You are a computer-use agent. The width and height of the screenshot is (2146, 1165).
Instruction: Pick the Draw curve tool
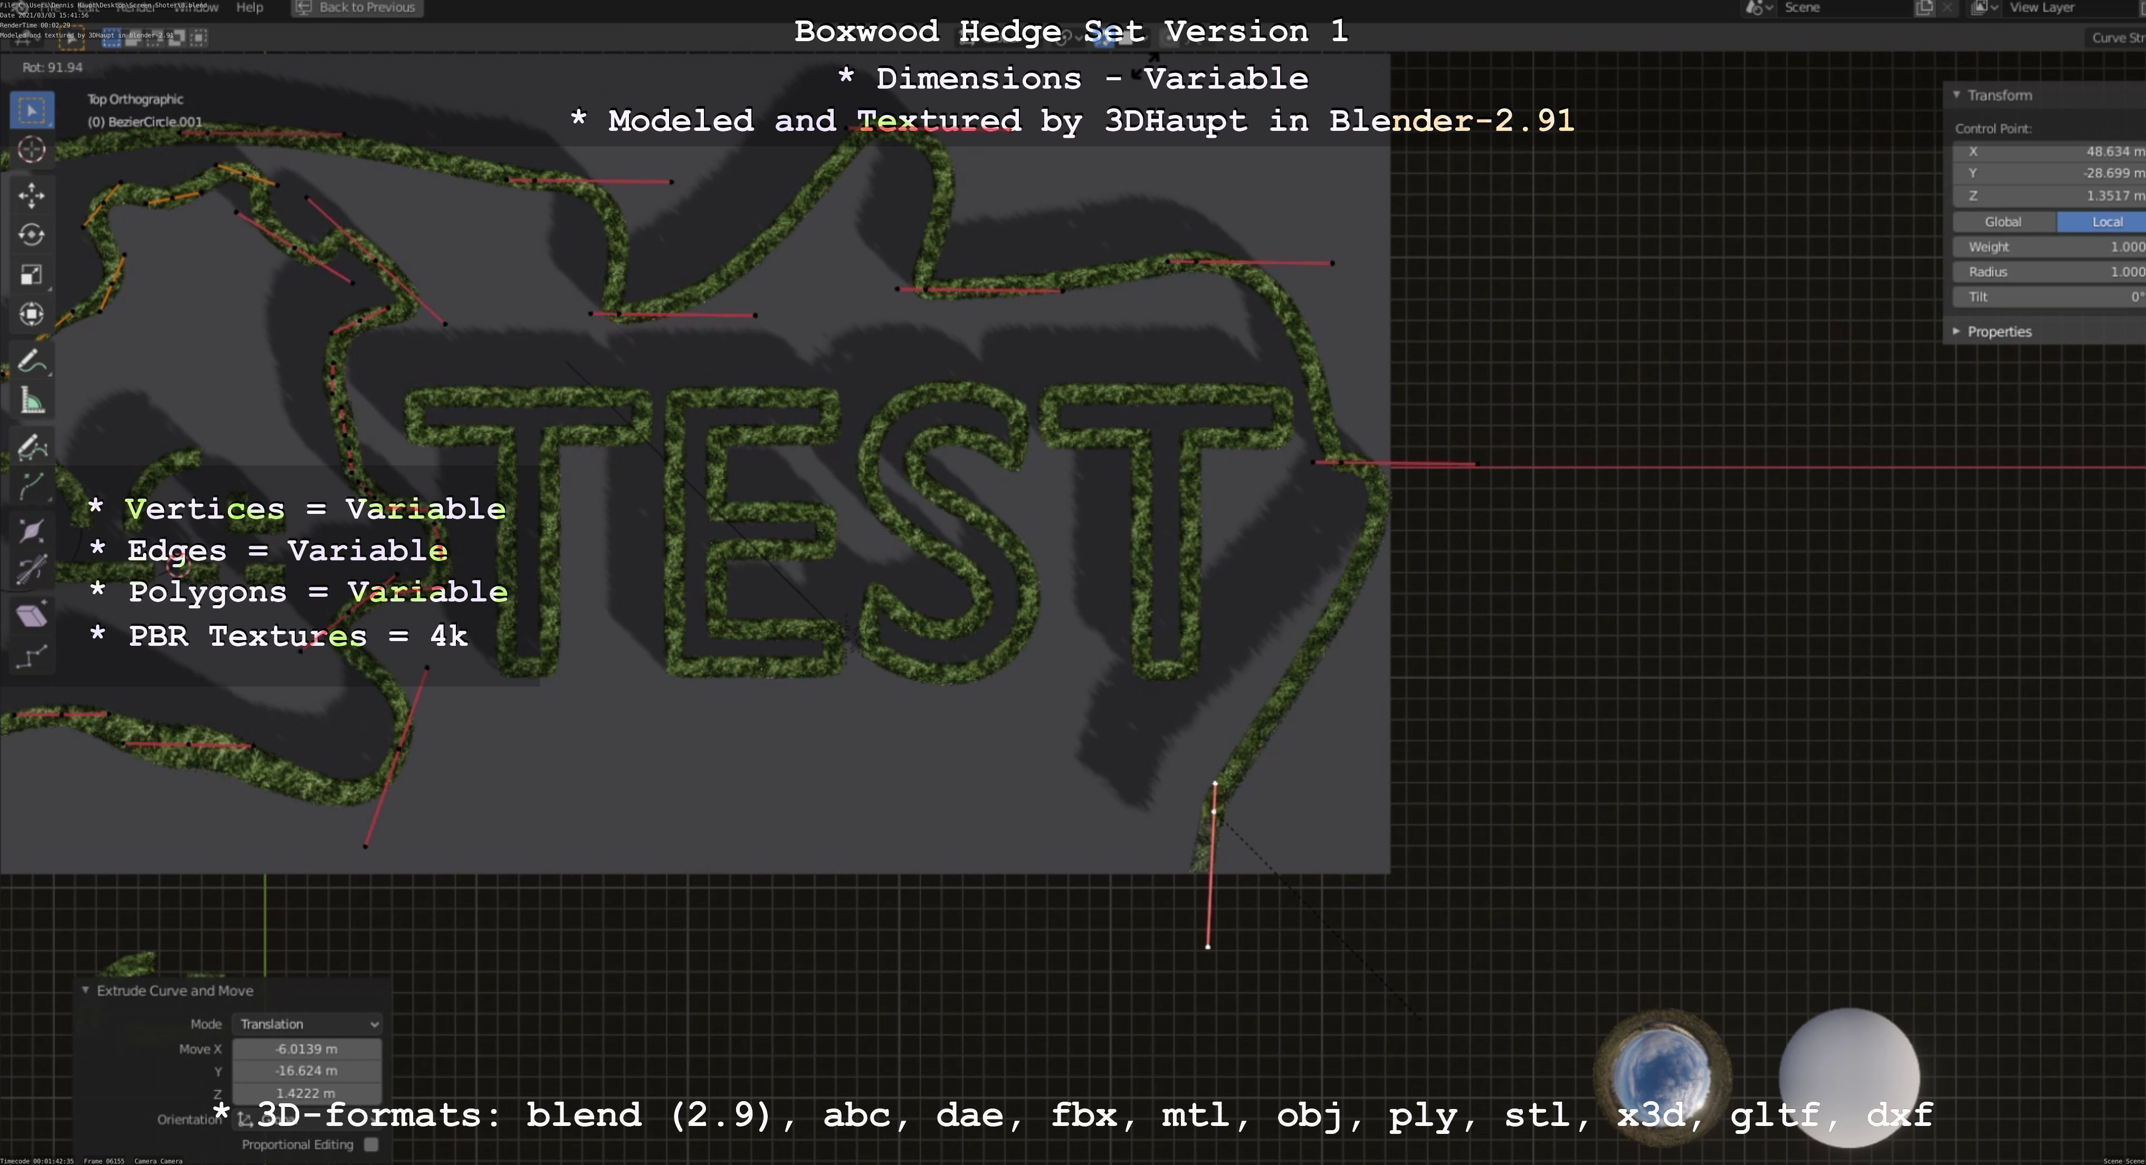[32, 447]
